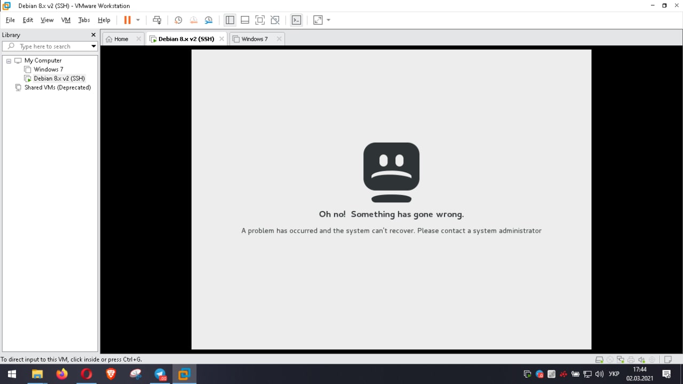
Task: Launch Opera from the taskbar
Action: [86, 374]
